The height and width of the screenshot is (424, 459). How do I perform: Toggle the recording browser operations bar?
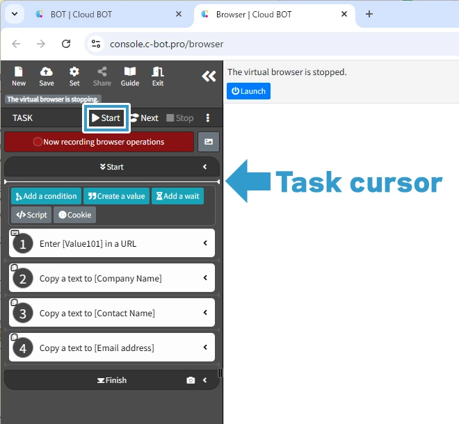pos(99,142)
